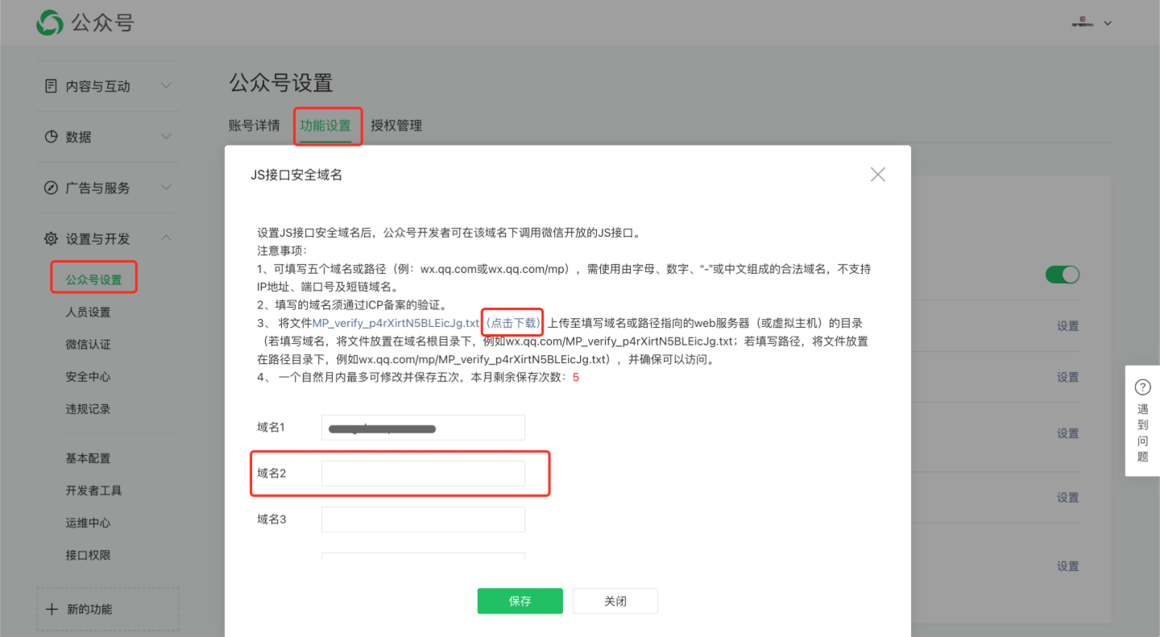This screenshot has height=637, width=1160.
Task: Expand the 内容与互动 menu chevron
Action: pos(166,85)
